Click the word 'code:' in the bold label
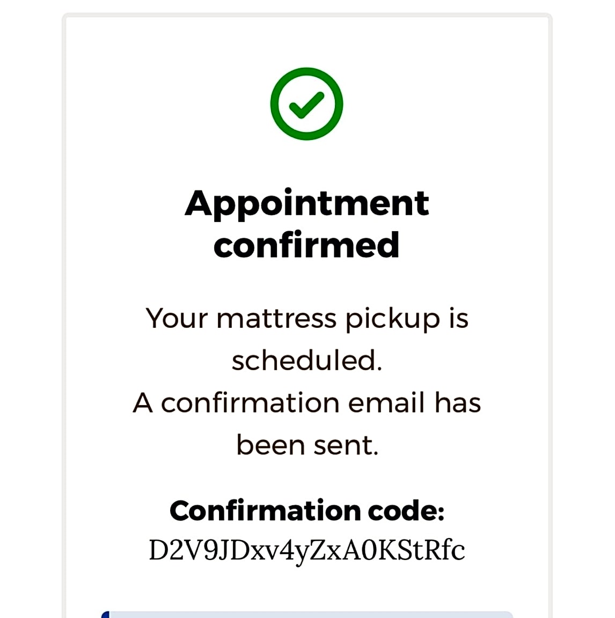 (x=406, y=511)
